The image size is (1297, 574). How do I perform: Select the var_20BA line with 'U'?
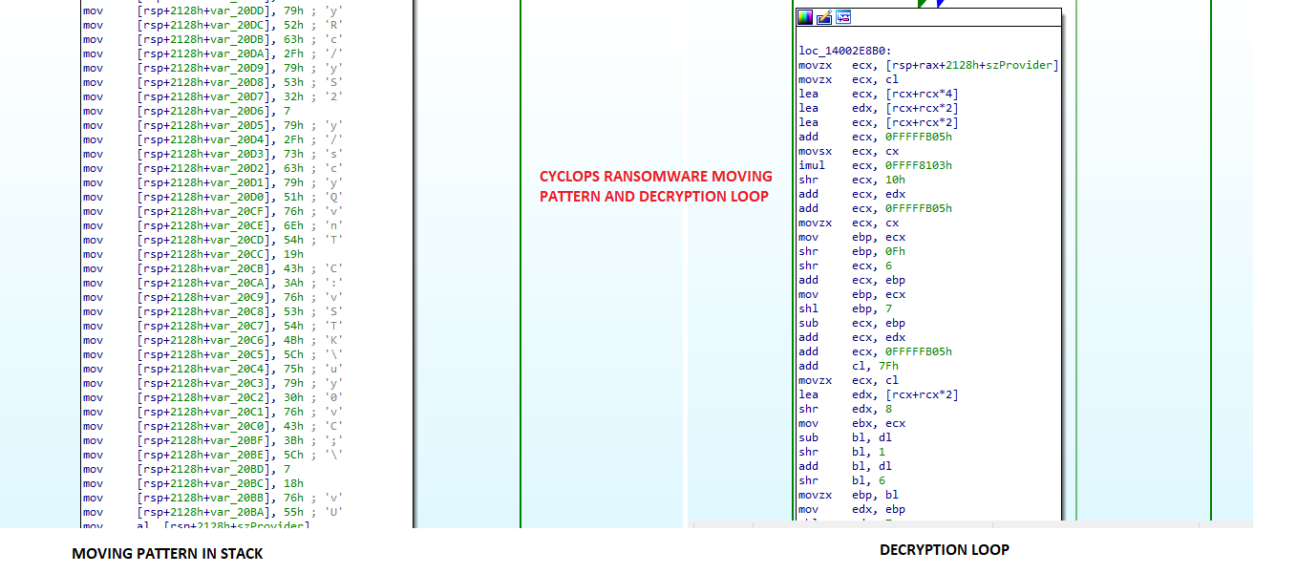[213, 512]
